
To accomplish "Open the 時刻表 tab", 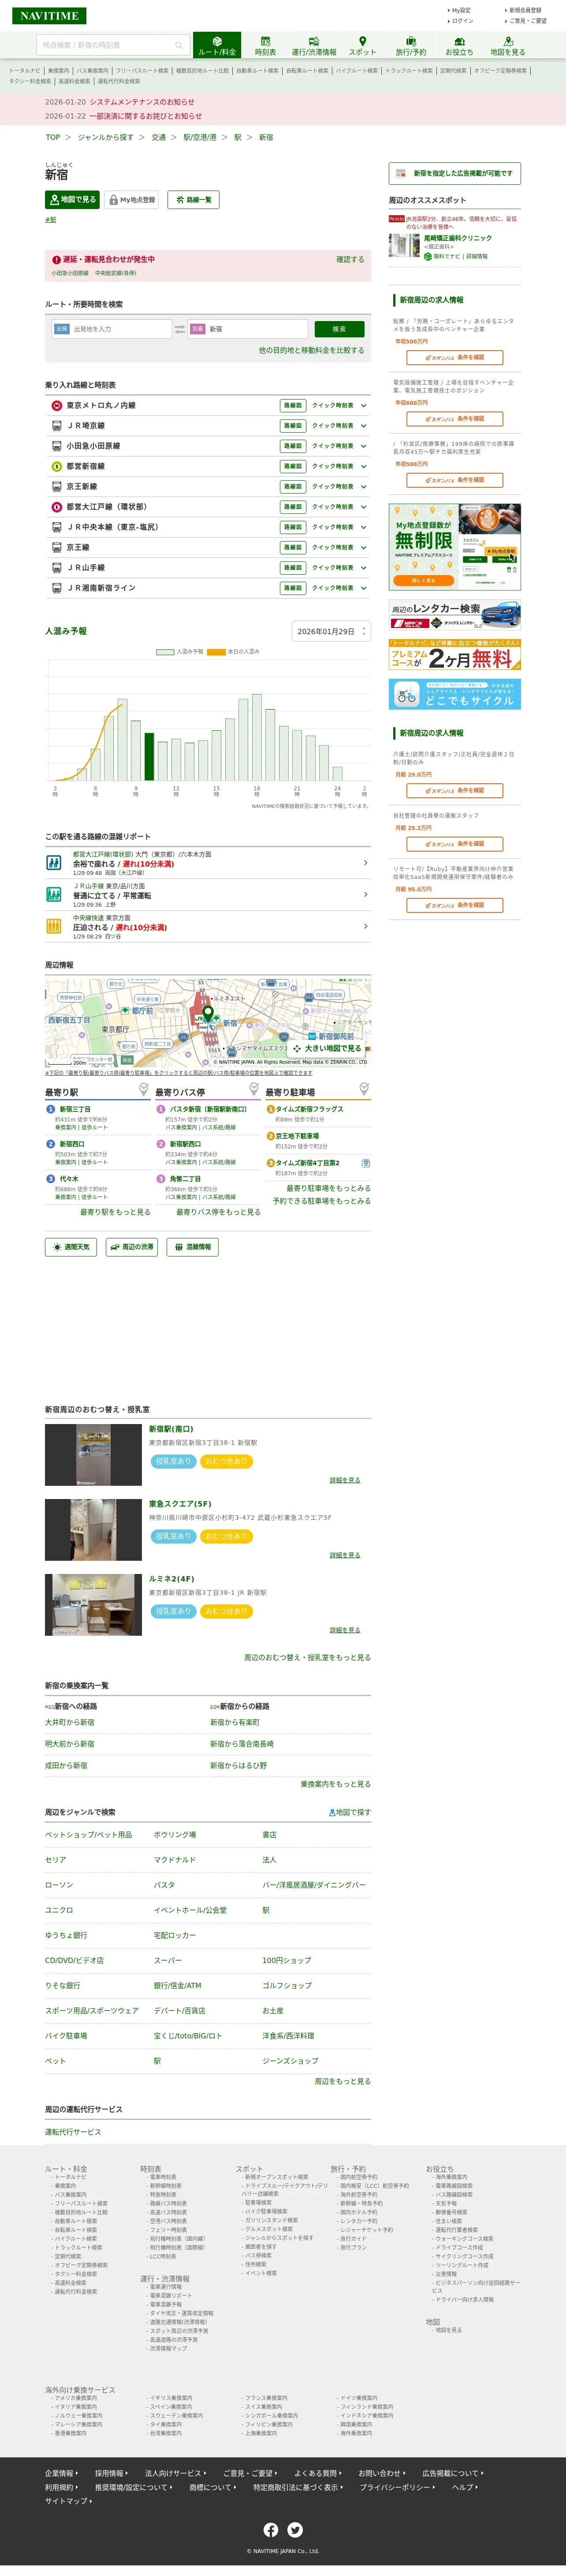I will click(265, 46).
